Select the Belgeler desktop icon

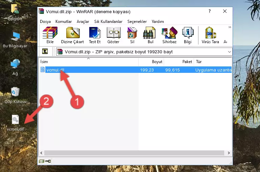click(x=15, y=12)
